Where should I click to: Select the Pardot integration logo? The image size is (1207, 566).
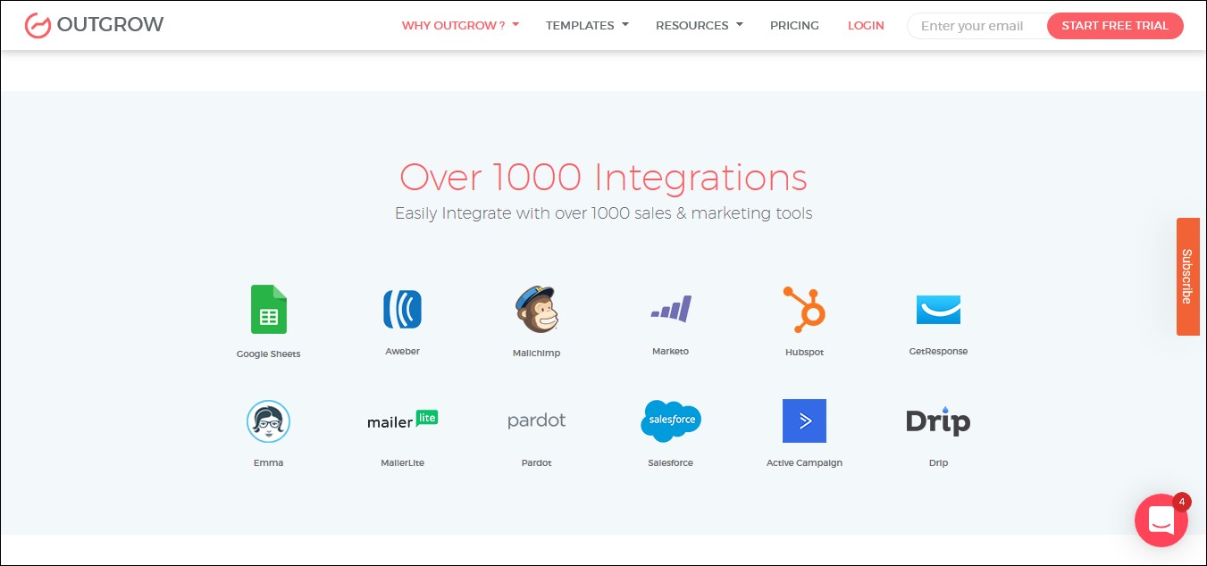click(536, 420)
